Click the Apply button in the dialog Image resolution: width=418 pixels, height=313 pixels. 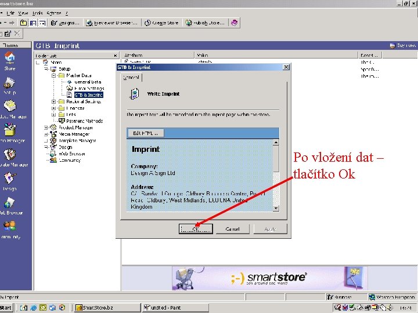point(270,229)
